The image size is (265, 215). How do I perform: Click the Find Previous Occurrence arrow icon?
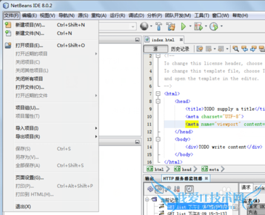click(x=244, y=49)
